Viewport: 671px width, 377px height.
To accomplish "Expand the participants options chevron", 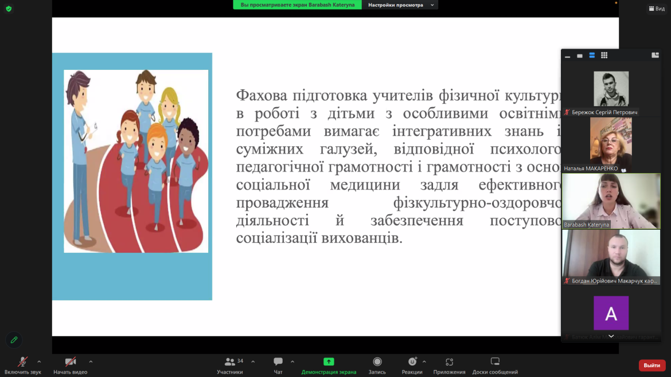I will [x=253, y=362].
